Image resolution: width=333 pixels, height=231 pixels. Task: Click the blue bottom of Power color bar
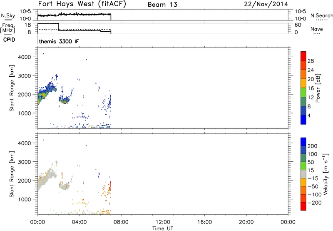(303, 120)
